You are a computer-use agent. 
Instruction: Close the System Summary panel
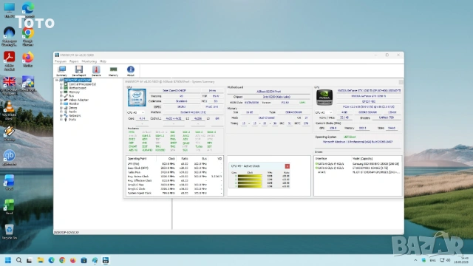tap(401, 82)
